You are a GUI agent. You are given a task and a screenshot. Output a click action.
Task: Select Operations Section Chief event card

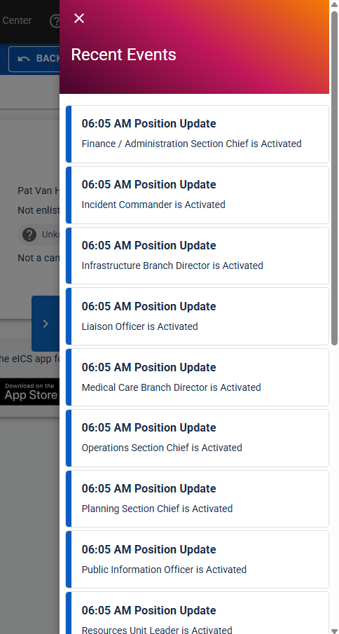click(198, 438)
